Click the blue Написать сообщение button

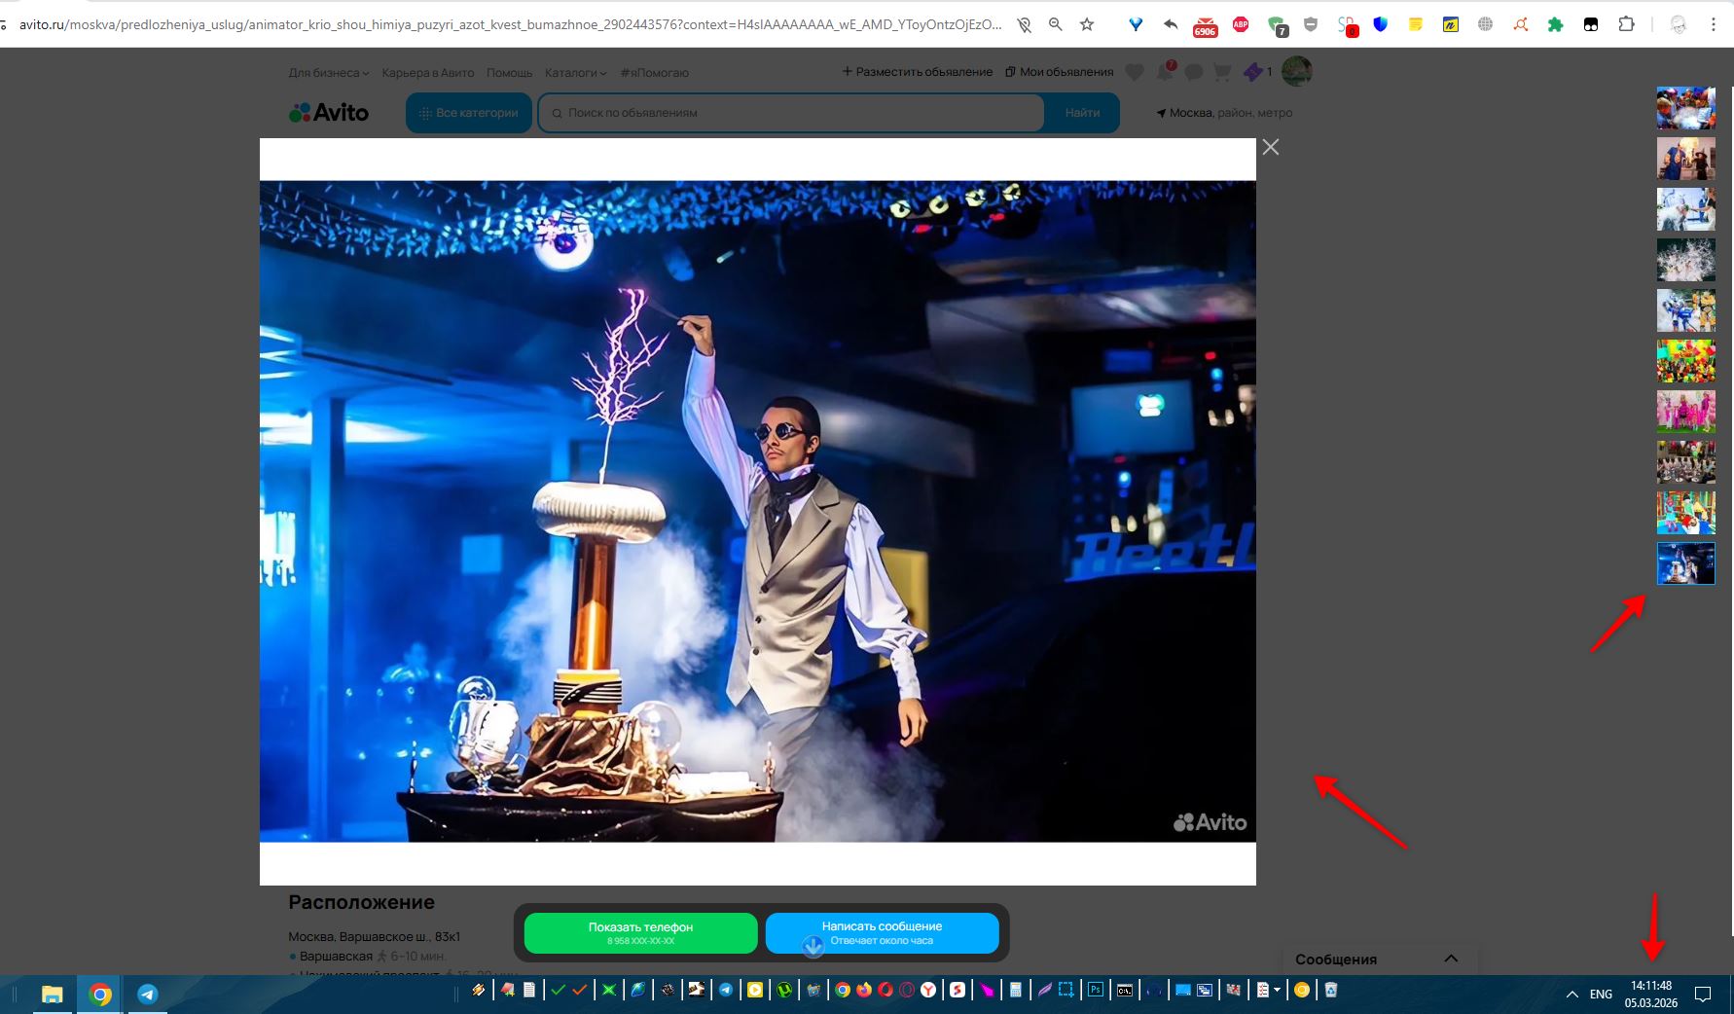click(x=882, y=933)
